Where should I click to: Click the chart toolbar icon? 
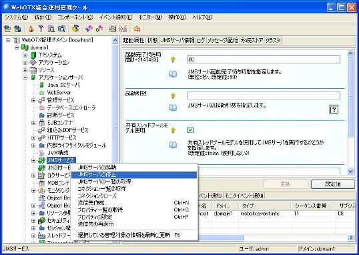pos(123,29)
